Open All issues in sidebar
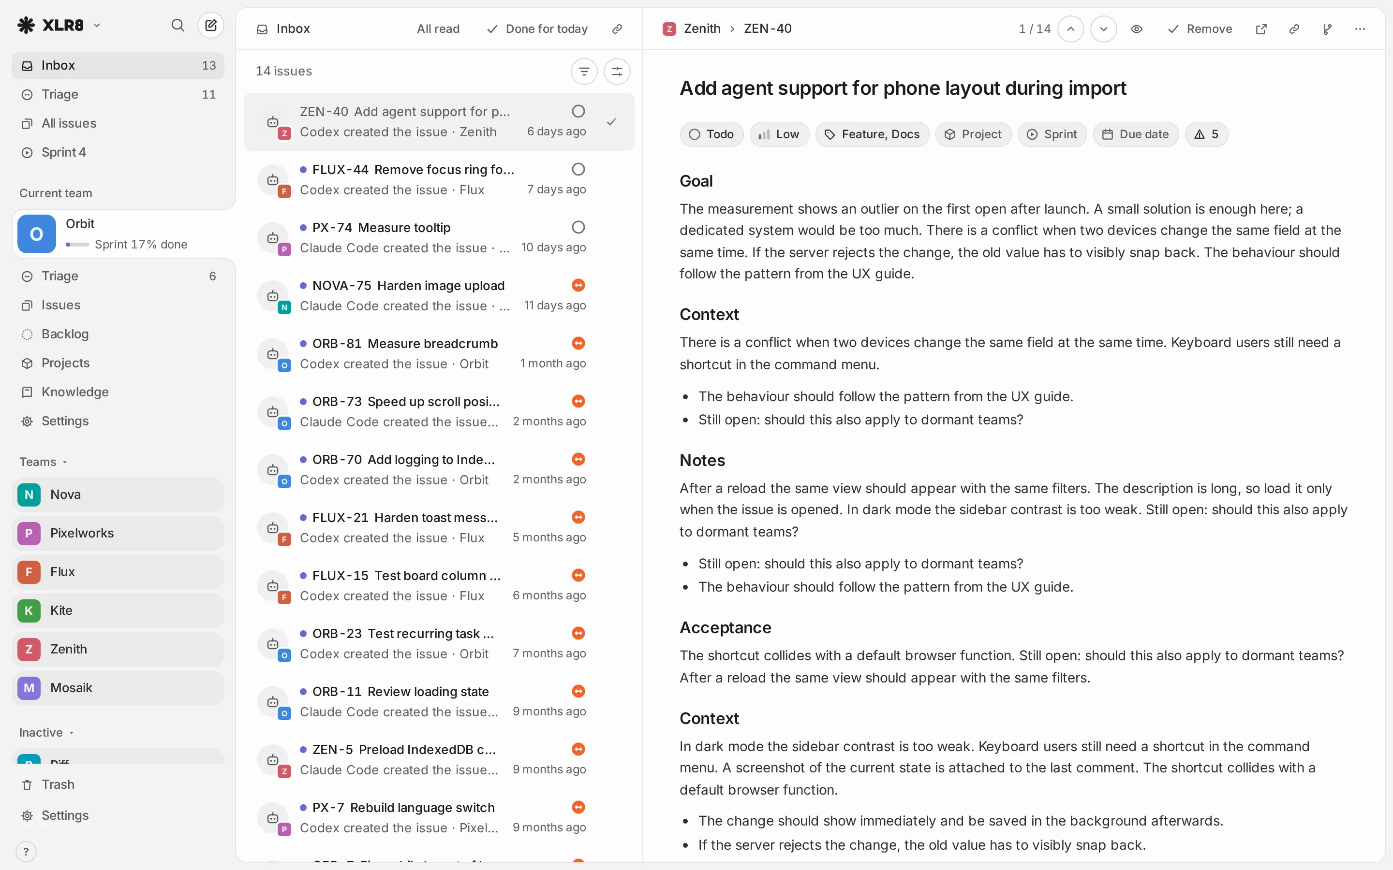Viewport: 1393px width, 870px height. (118, 123)
